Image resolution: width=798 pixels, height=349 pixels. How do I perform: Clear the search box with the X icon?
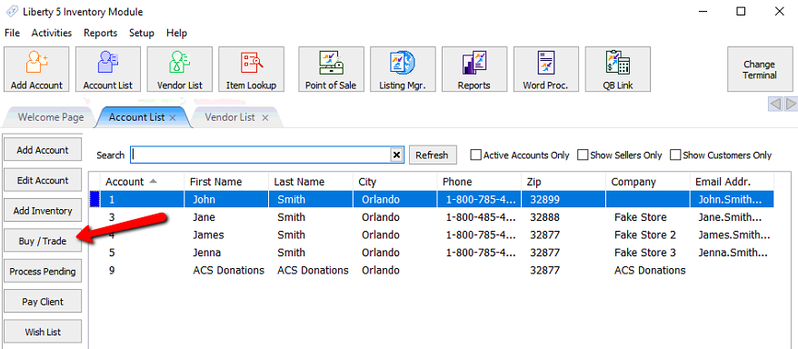tap(396, 155)
